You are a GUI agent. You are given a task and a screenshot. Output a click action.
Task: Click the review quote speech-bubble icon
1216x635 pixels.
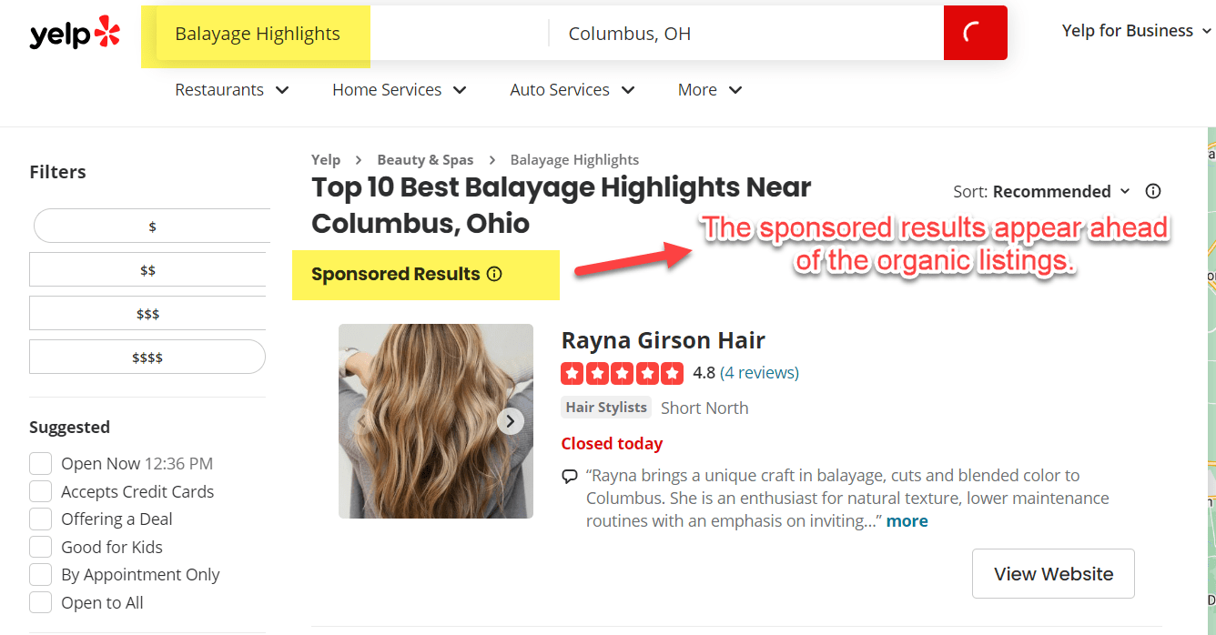[570, 476]
